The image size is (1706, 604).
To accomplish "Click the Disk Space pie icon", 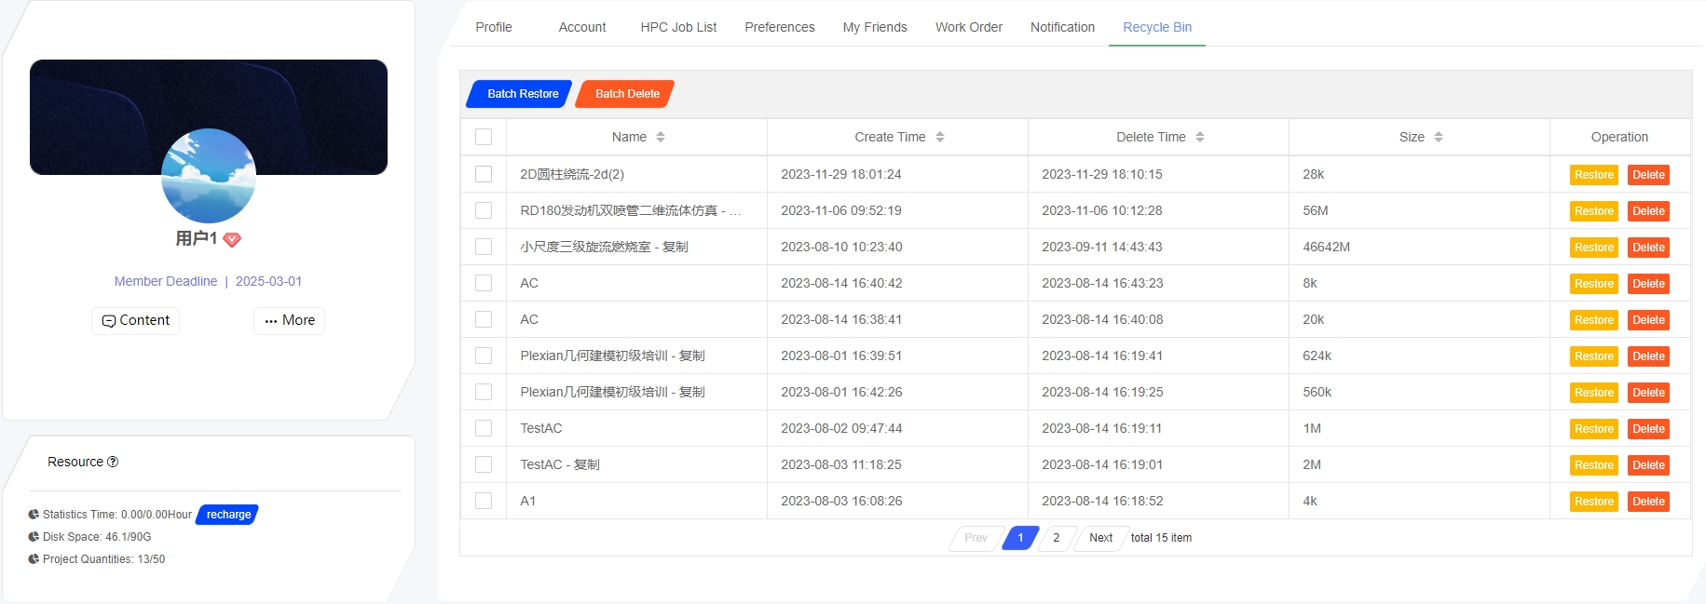I will pos(34,537).
